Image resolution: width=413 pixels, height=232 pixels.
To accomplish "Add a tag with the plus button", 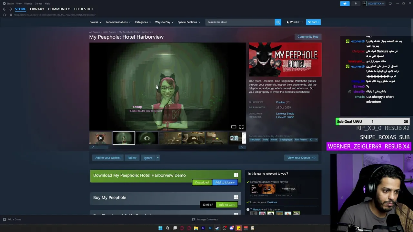I will 316,140.
